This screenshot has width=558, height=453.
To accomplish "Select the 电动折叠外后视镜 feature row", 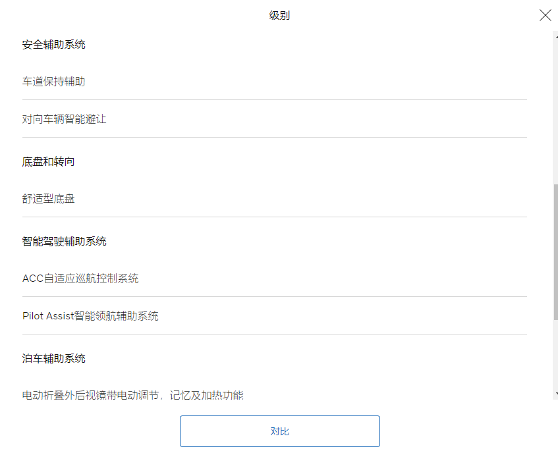I will [132, 395].
